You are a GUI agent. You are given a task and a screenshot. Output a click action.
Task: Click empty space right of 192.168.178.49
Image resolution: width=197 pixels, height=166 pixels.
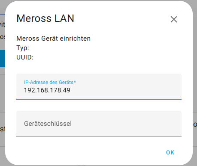click(x=126, y=90)
